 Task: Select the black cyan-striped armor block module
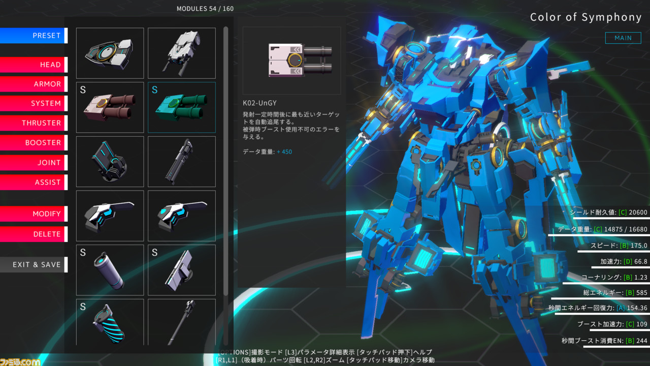[110, 162]
